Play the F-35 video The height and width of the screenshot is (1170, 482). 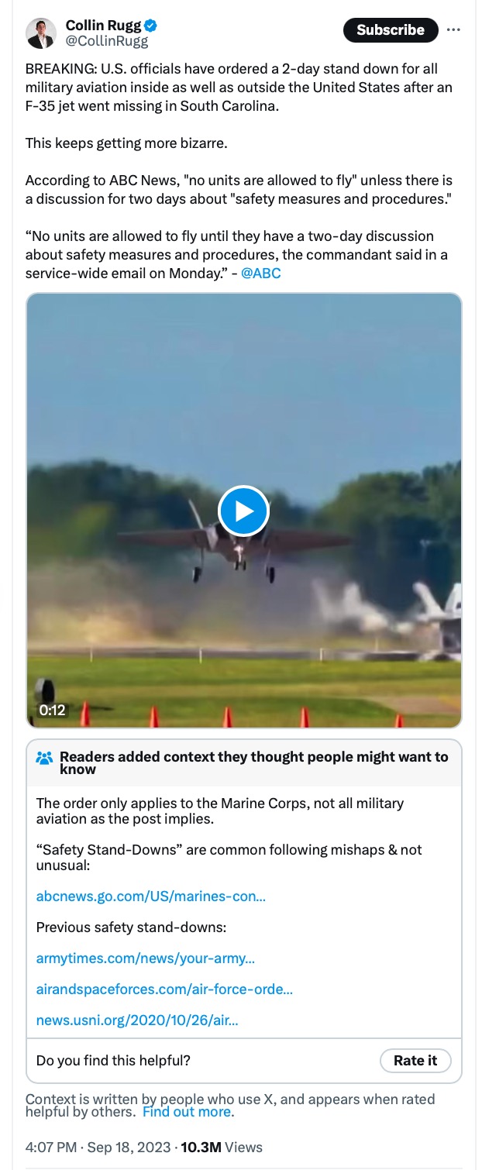(x=243, y=511)
